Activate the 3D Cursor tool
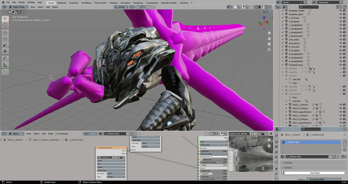Viewport: 348px width, 184px height. pos(5,25)
